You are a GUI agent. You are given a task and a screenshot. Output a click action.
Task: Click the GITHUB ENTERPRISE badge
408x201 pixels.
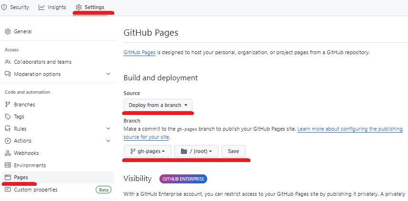pyautogui.click(x=183, y=179)
